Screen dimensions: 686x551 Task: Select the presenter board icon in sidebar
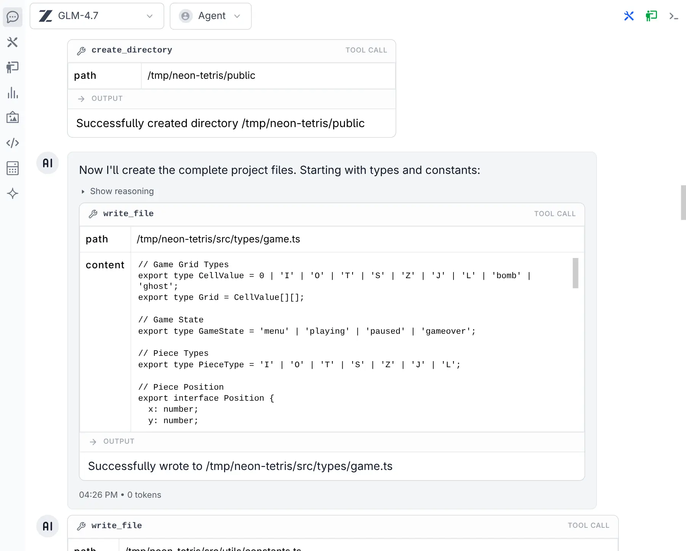point(13,67)
